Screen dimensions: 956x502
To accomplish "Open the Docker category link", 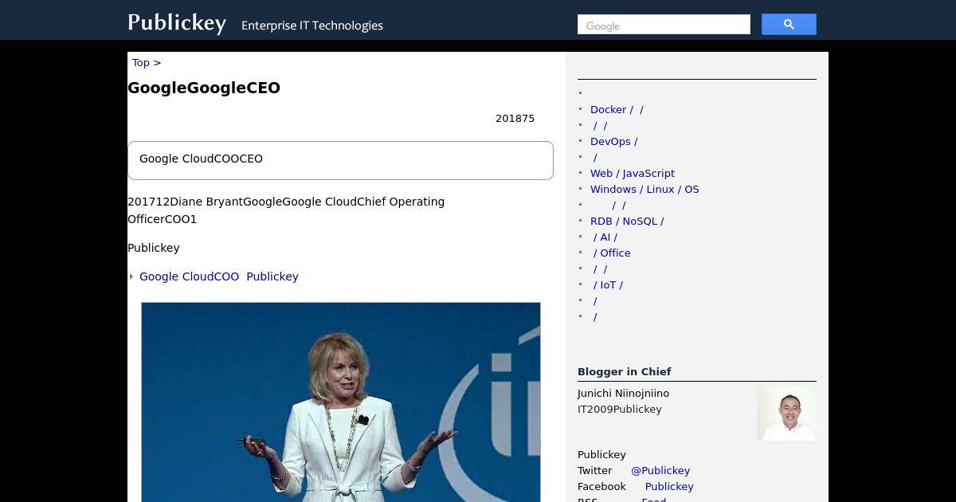I will tap(617, 109).
